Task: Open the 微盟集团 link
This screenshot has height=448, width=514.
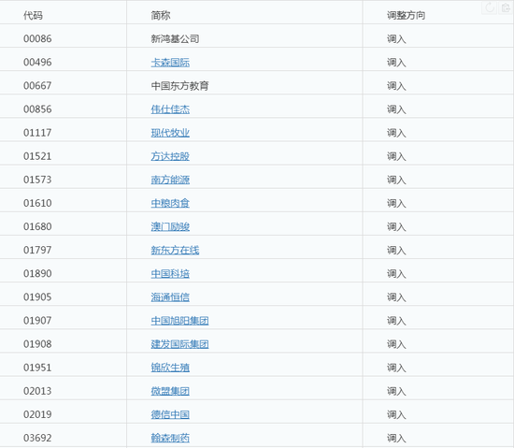Action: [170, 391]
